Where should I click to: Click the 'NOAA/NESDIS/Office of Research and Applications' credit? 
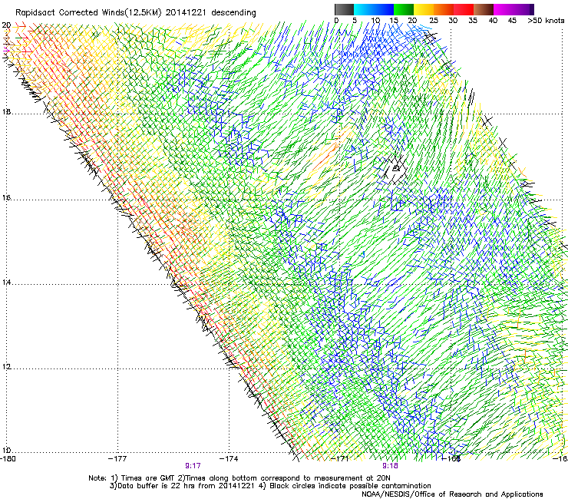(x=452, y=494)
